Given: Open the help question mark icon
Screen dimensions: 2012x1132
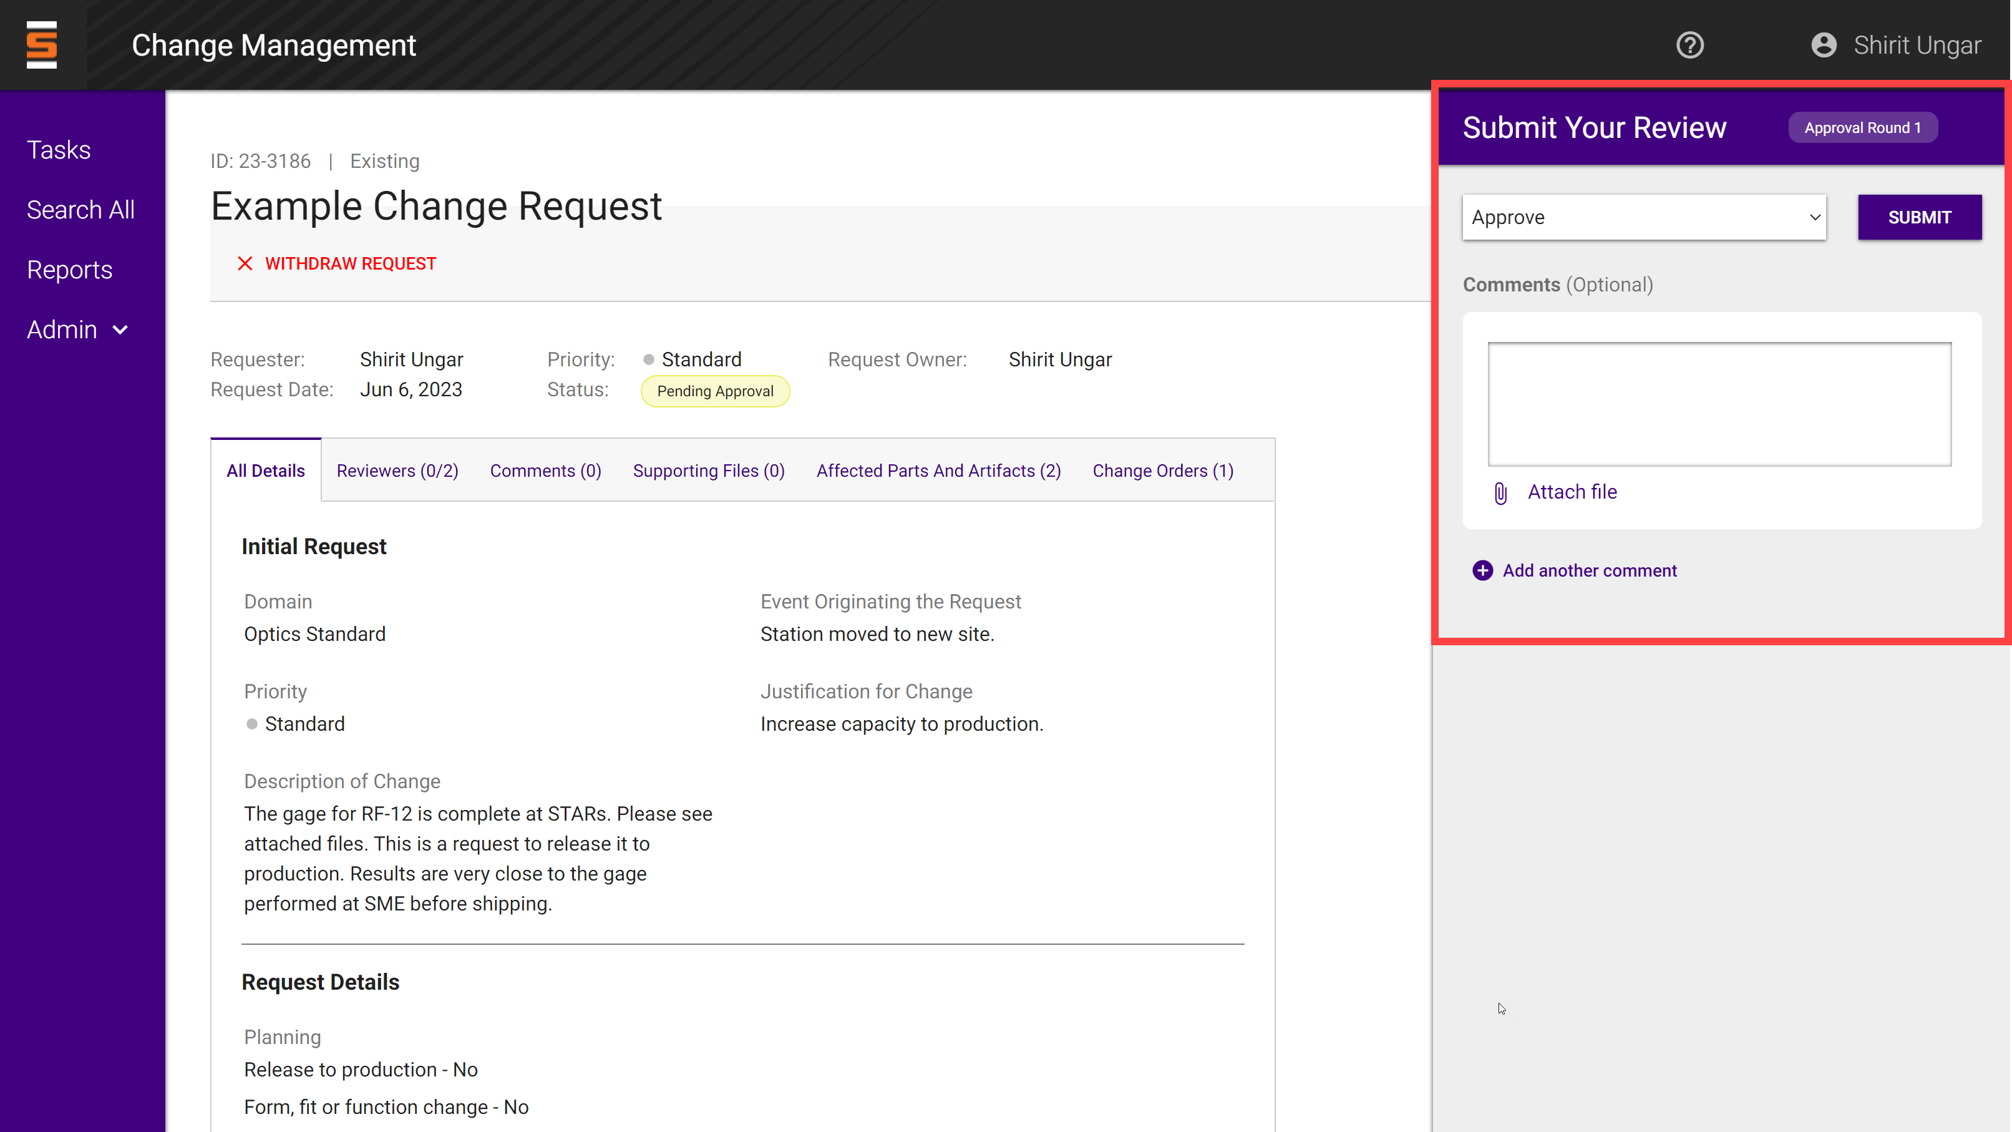Looking at the screenshot, I should click(x=1689, y=44).
